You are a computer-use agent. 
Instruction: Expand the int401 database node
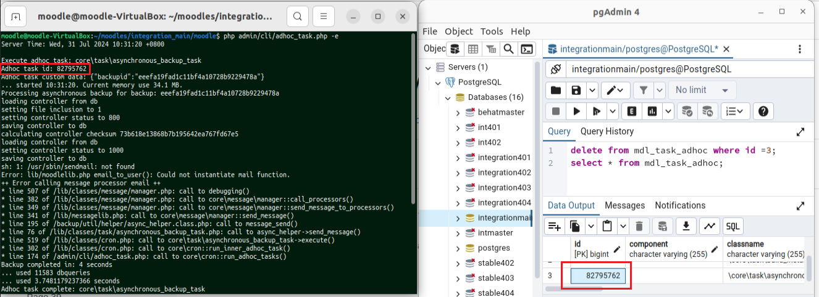[x=458, y=128]
